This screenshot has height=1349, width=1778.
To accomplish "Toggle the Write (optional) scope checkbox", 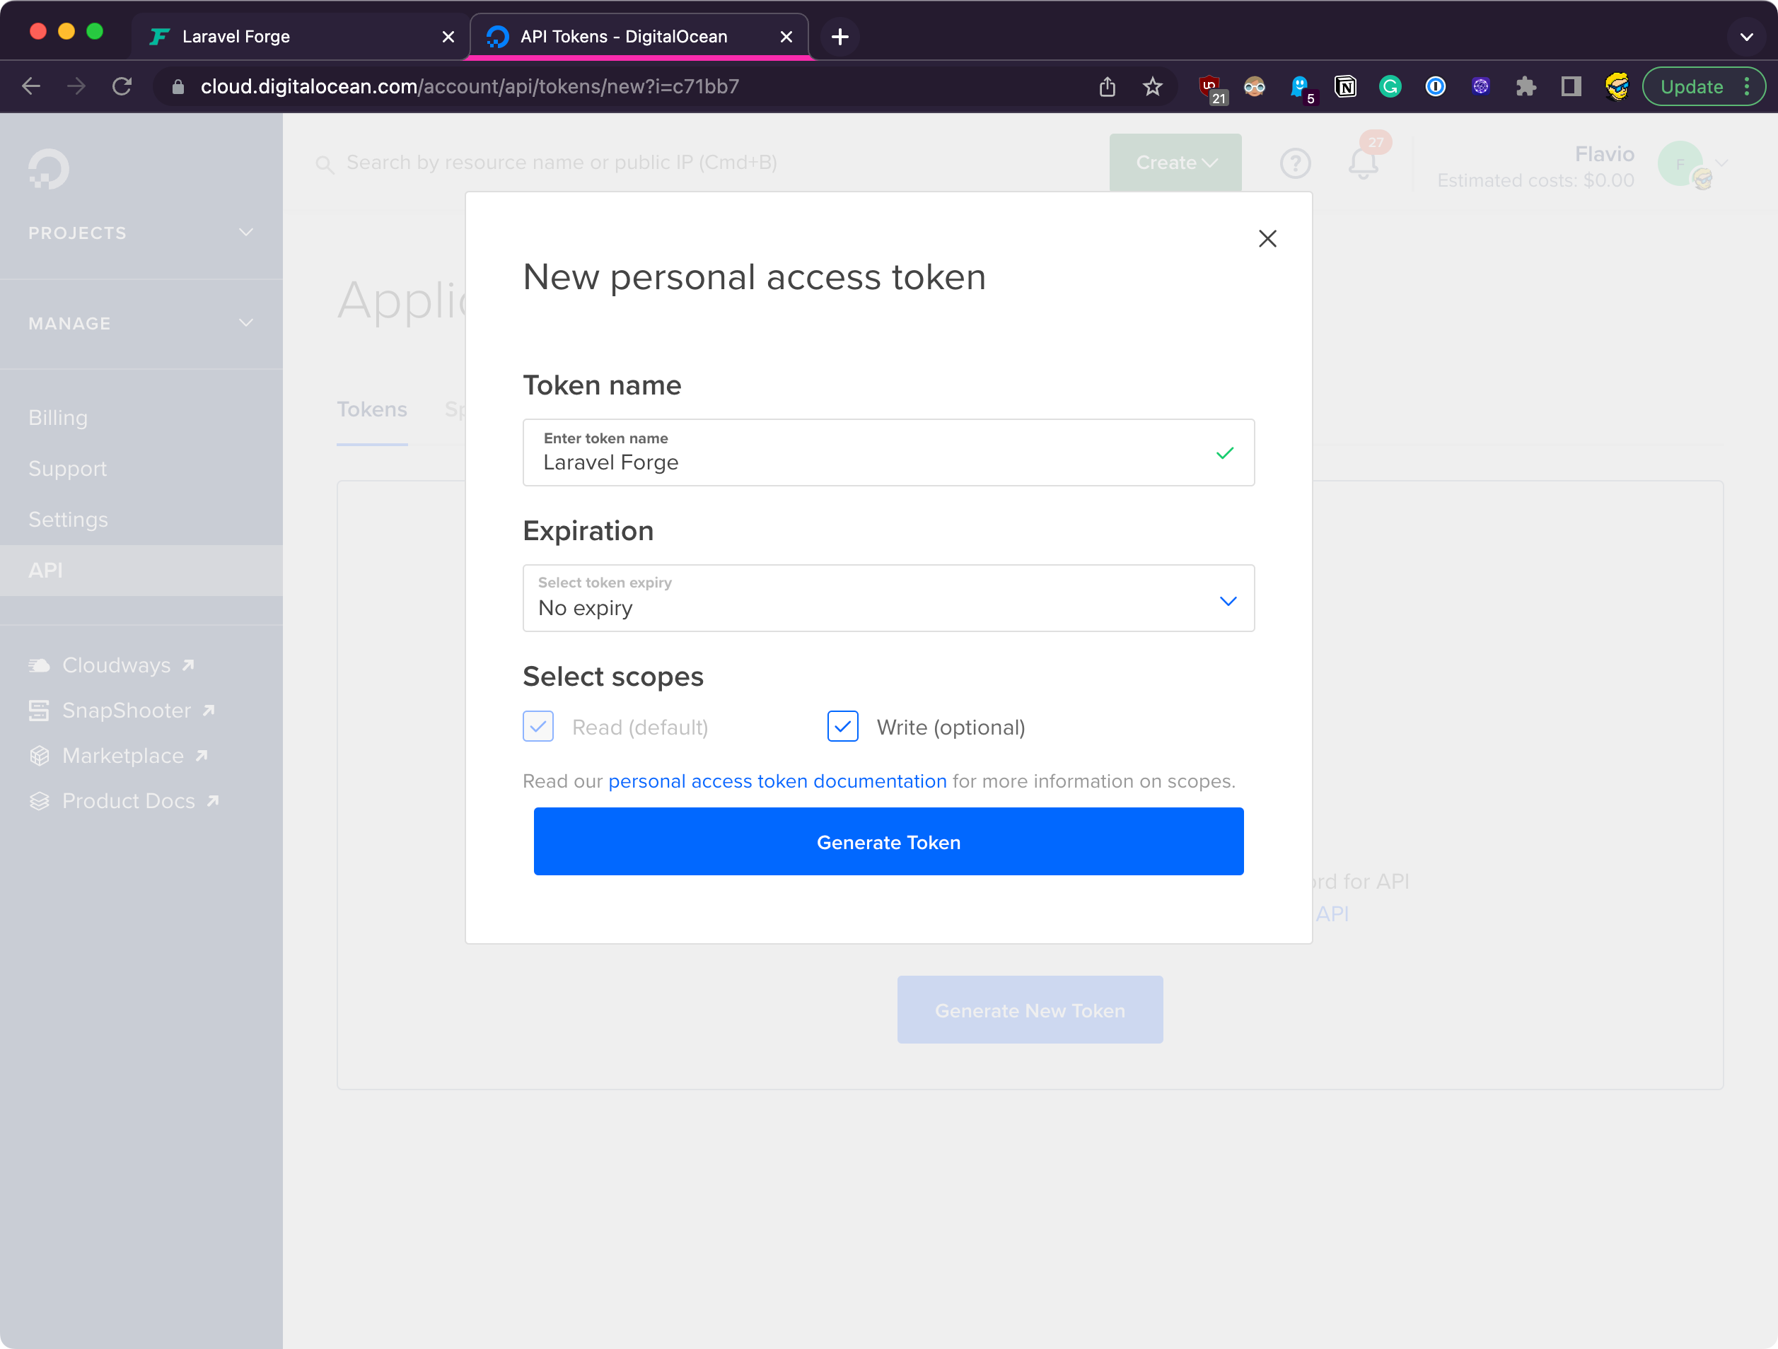I will [x=842, y=726].
